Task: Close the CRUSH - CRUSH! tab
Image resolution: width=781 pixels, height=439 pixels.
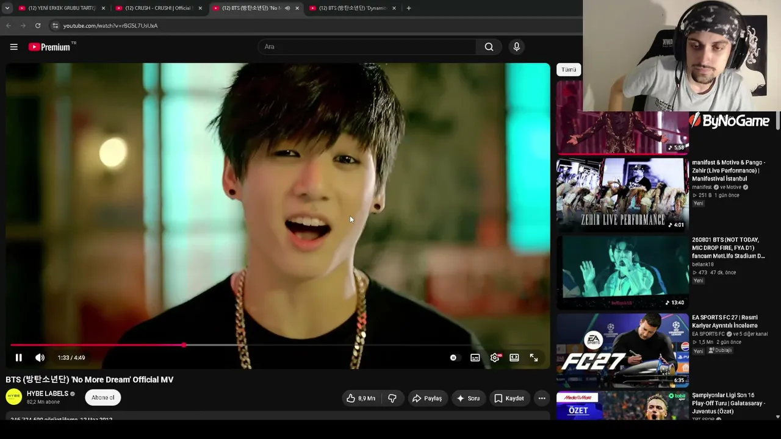Action: (x=200, y=8)
